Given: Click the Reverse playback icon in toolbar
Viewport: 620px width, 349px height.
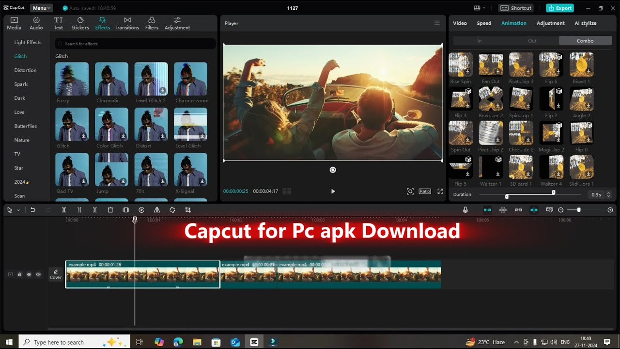Looking at the screenshot, I should 141,210.
